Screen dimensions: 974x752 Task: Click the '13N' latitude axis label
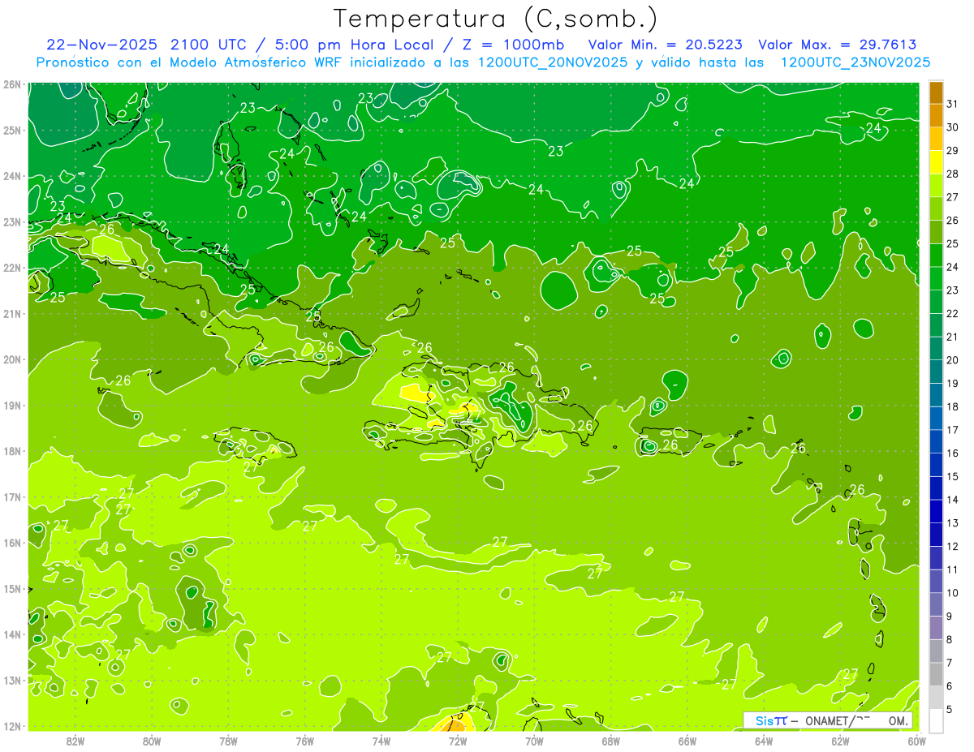pyautogui.click(x=12, y=680)
